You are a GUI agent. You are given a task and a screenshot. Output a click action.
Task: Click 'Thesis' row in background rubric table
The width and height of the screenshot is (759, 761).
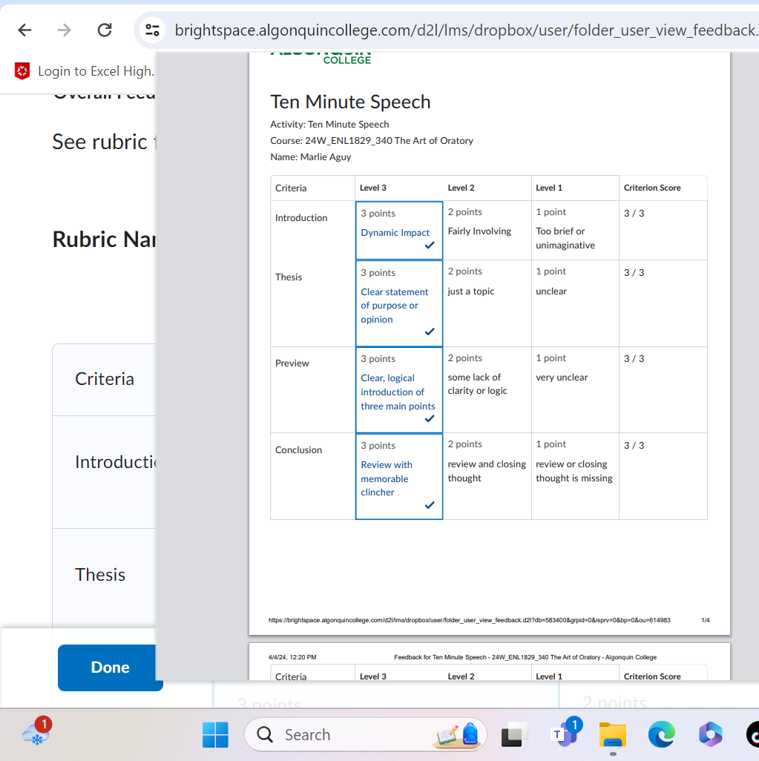(100, 575)
